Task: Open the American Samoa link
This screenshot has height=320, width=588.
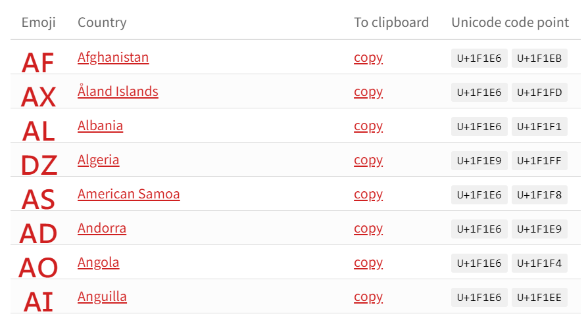Action: 129,194
